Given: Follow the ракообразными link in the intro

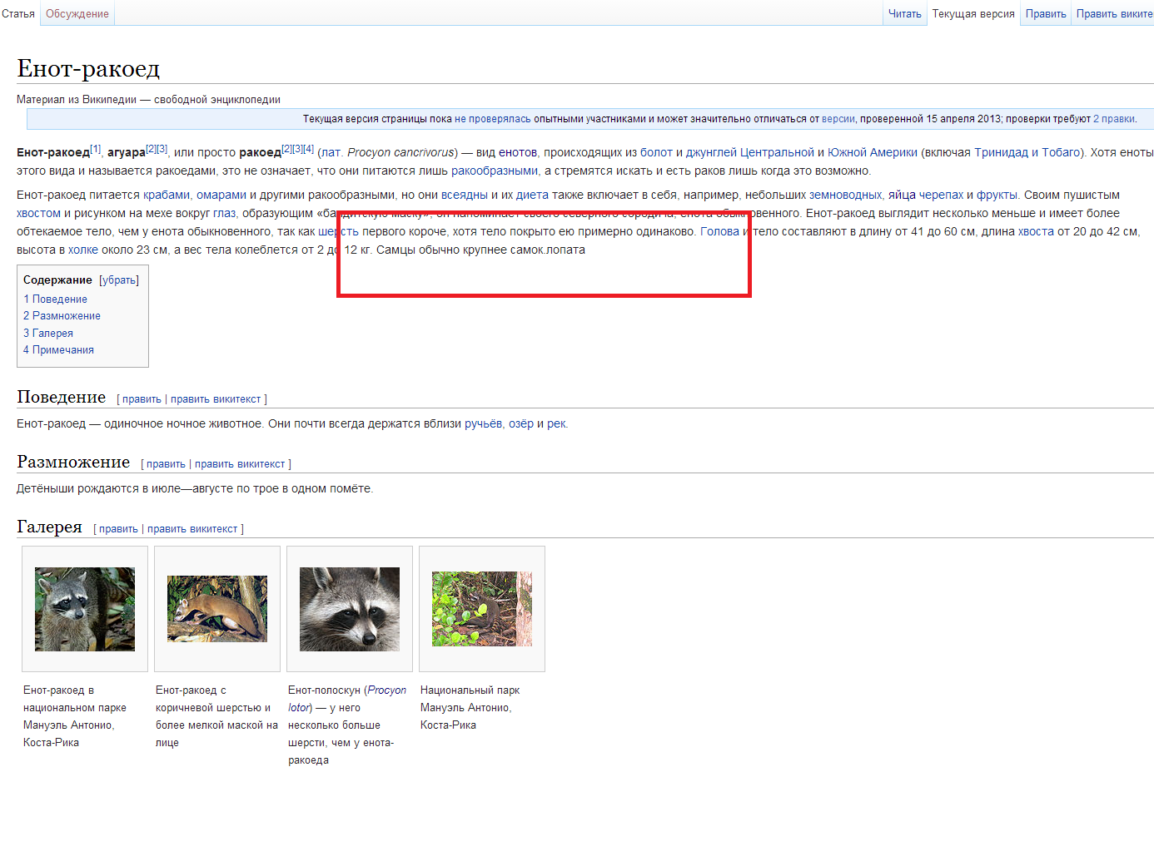Looking at the screenshot, I should 495,171.
